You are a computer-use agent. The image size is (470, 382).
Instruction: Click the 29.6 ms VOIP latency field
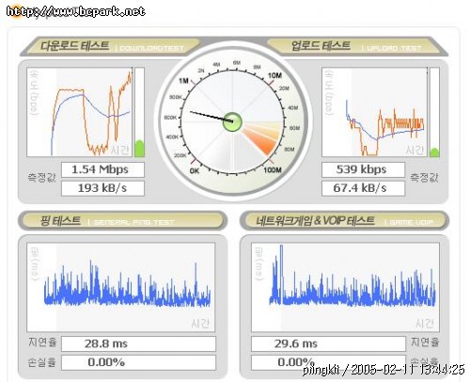point(328,343)
